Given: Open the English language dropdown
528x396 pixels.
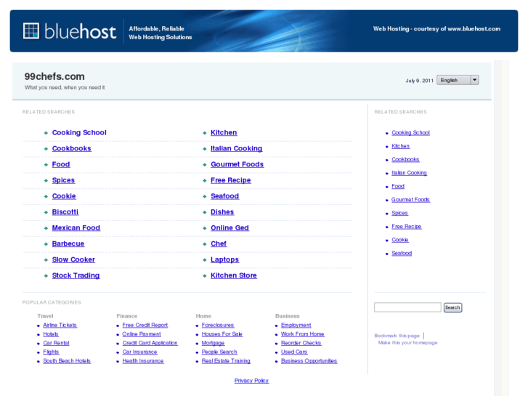Looking at the screenshot, I should click(x=458, y=80).
